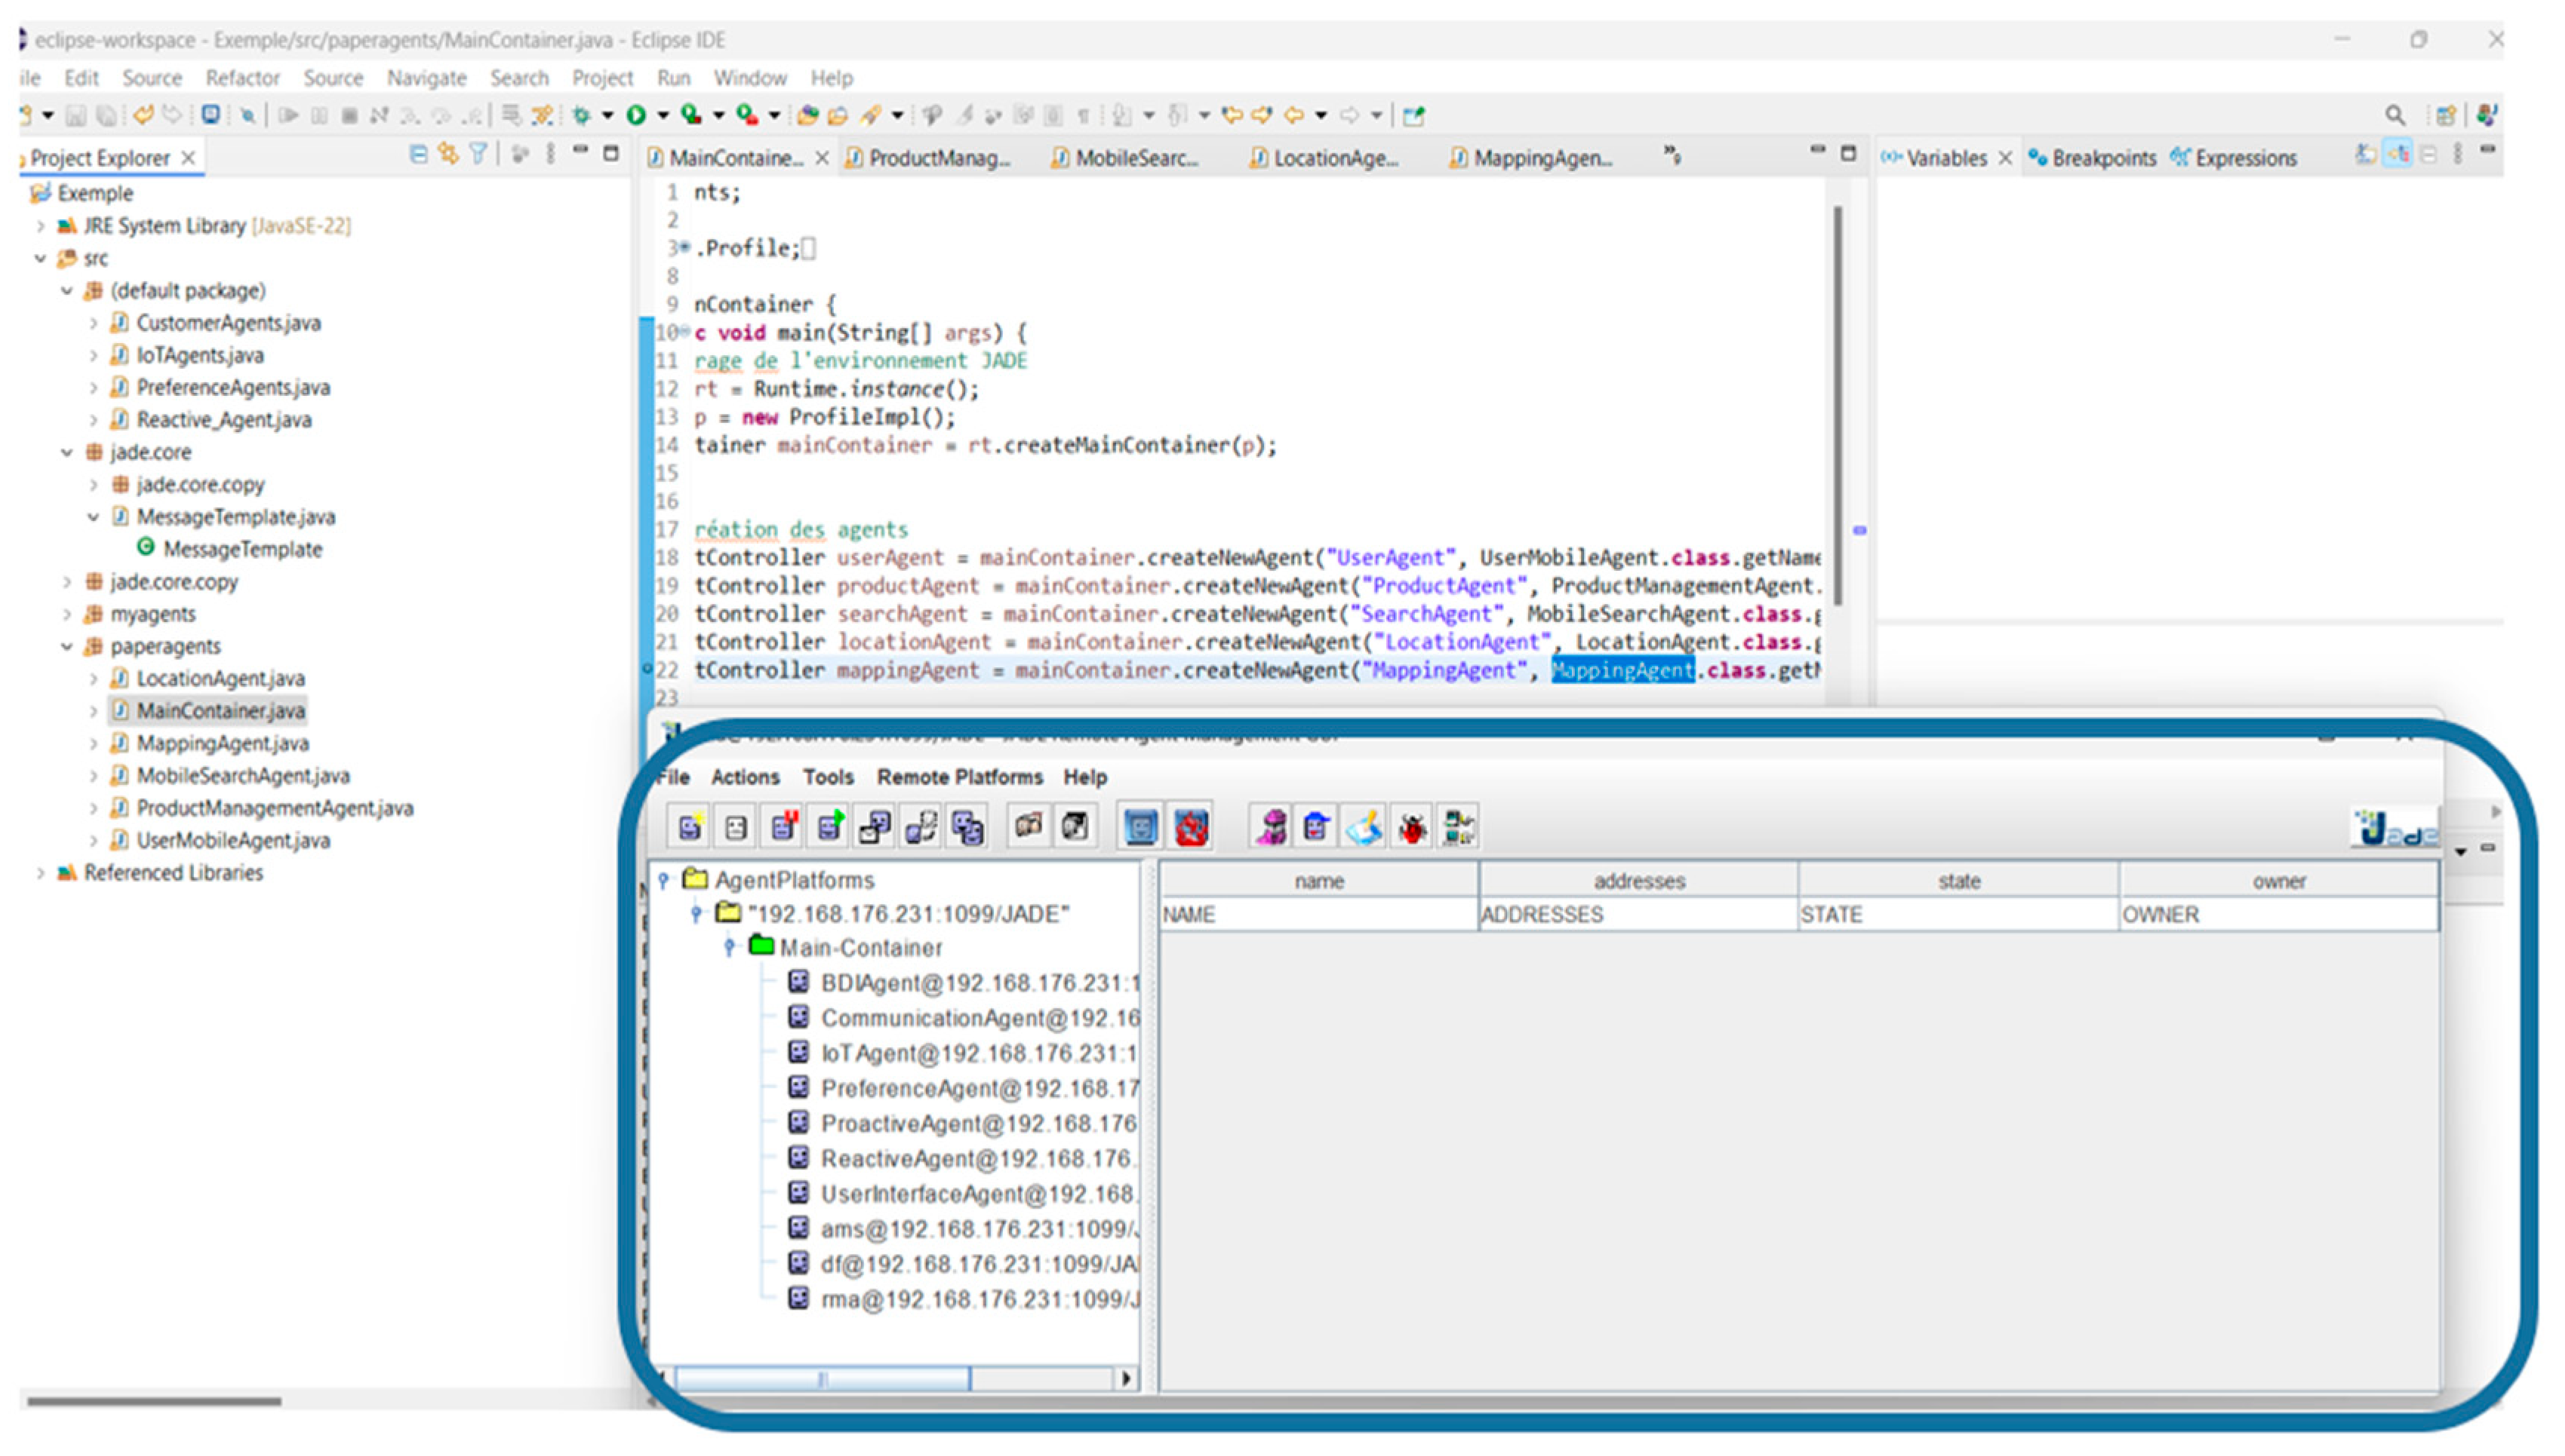Expand the JRE System Library node
The height and width of the screenshot is (1456, 2565).
(x=40, y=226)
